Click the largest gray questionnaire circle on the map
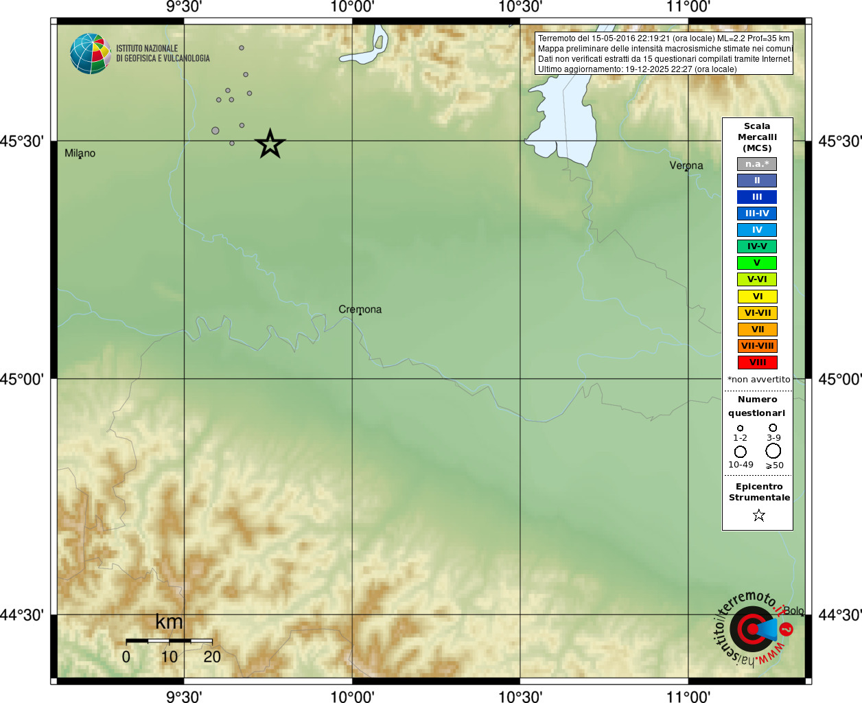 pyautogui.click(x=215, y=130)
